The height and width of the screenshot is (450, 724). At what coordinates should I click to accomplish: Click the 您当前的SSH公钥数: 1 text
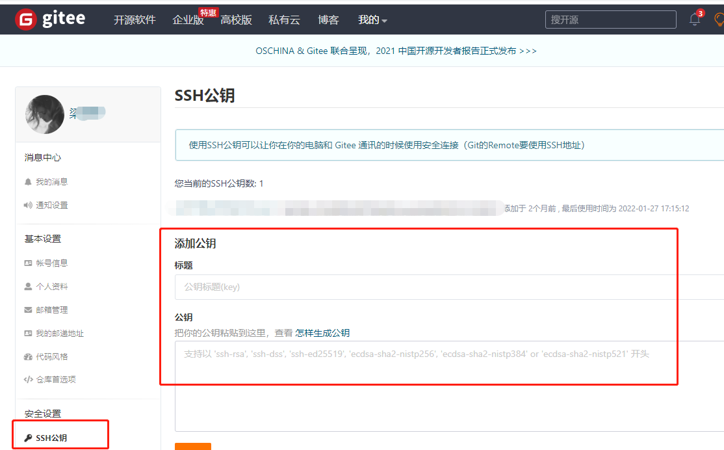[x=219, y=183]
